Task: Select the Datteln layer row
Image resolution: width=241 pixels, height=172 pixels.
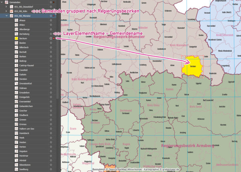Action: [28, 75]
